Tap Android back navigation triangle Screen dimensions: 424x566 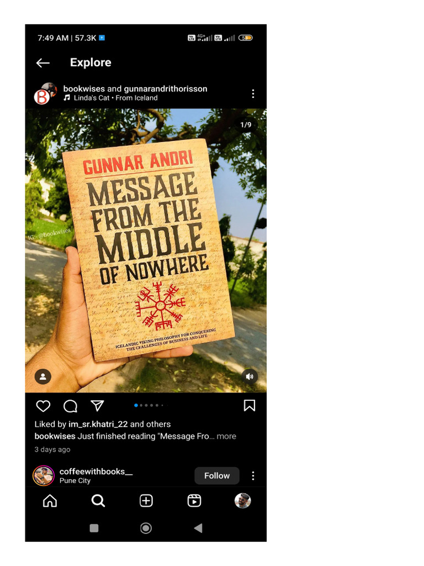point(198,528)
